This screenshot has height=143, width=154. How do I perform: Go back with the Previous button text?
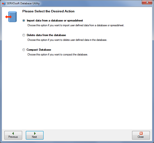click(13, 137)
